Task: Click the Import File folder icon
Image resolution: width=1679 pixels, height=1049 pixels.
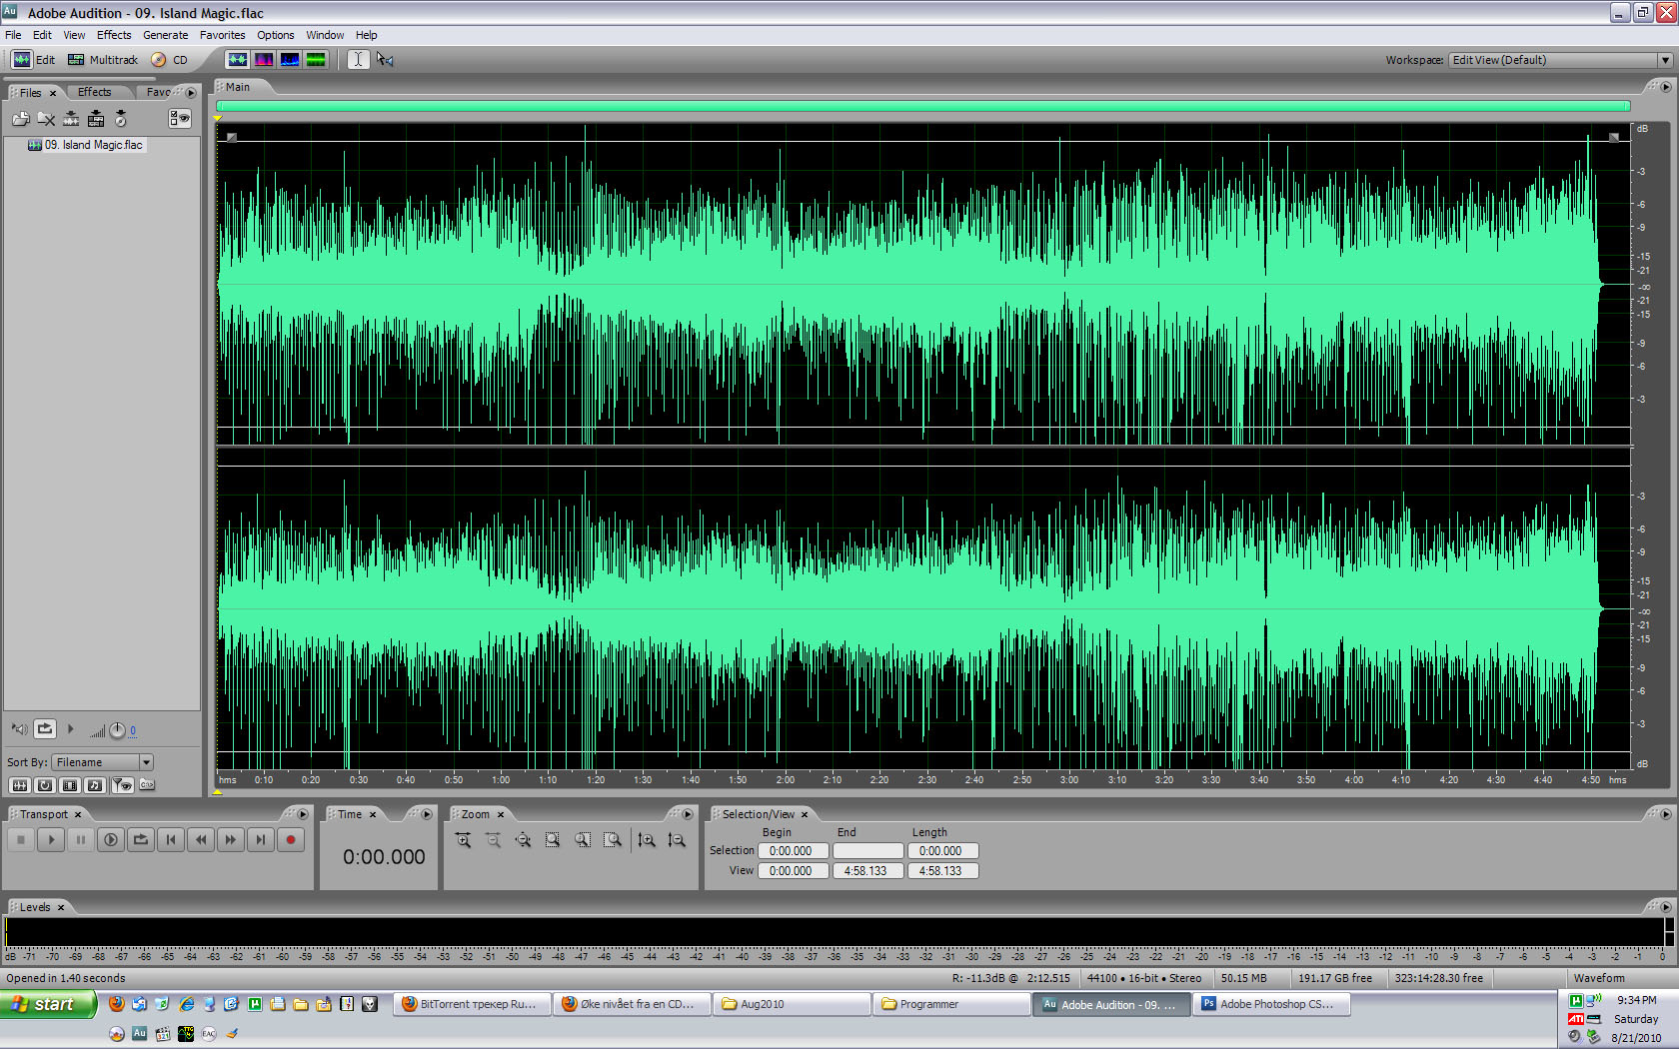Action: pos(20,119)
